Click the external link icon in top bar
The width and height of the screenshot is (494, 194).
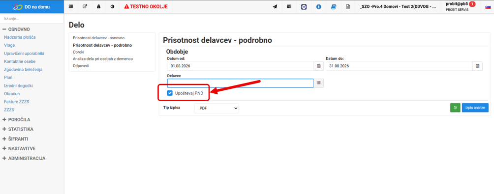85,6
